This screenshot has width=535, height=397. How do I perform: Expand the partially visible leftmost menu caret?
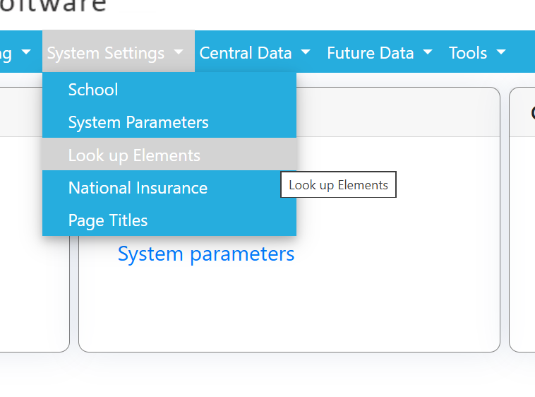point(26,53)
